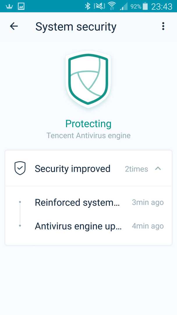Tap the picture notification icon in status bar

(21, 6)
